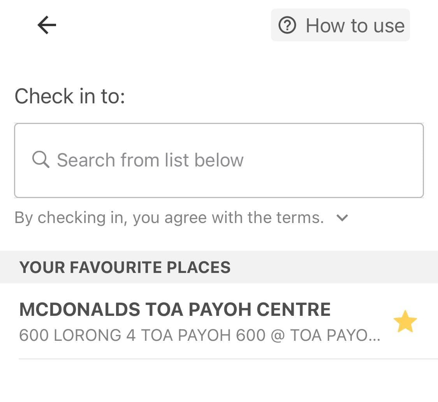Screen dimensions: 438x402
Task: Unfavourite McDonalds Toa Payoh Centre via star
Action: (x=405, y=321)
